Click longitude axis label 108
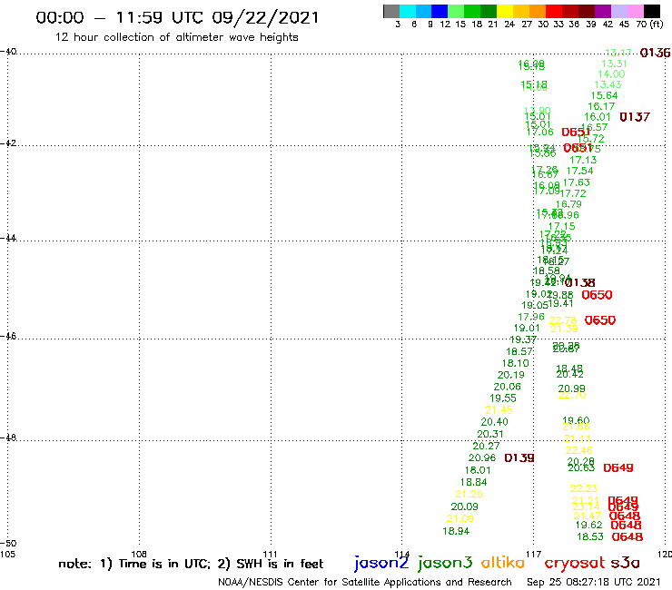Screen dimensions: 672x590 coord(139,554)
